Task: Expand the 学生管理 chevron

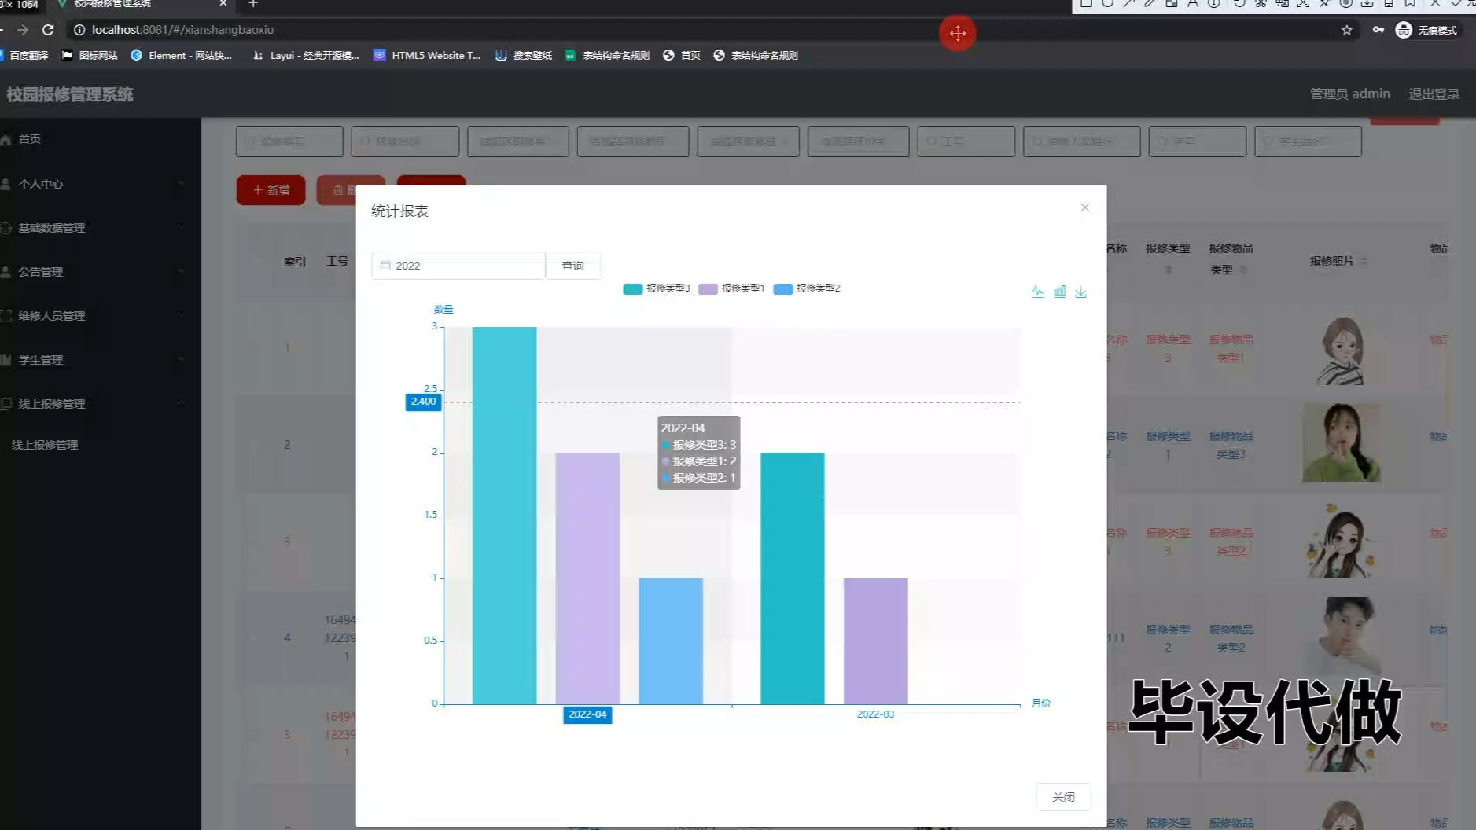Action: pos(181,359)
